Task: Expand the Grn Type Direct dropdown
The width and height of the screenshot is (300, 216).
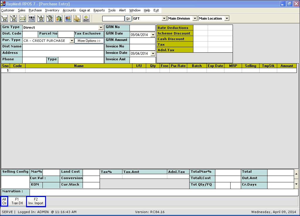Action: coord(101,28)
